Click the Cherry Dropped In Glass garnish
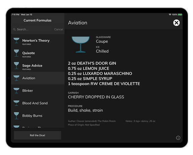 pos(96,97)
